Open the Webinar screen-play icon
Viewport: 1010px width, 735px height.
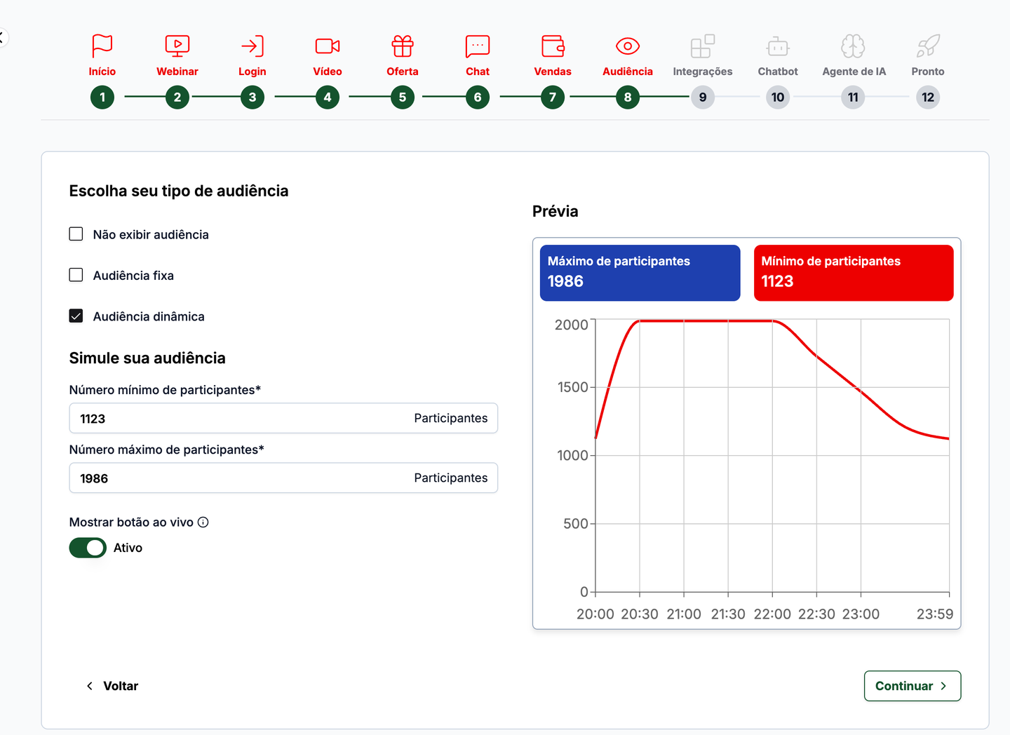[177, 46]
